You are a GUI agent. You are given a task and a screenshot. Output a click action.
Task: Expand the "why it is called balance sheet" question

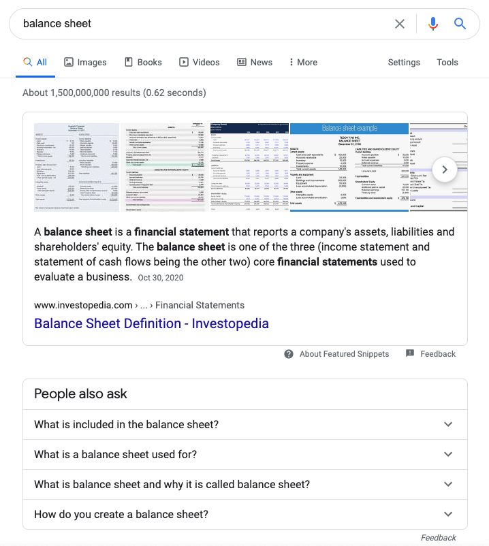(245, 484)
